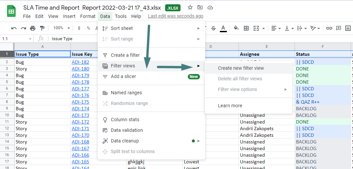Star this spreadsheet document
This screenshot has height=169, width=353.
[190, 7]
